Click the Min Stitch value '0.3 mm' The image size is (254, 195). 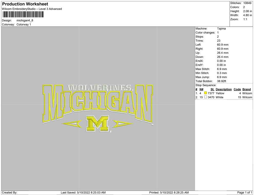point(222,73)
